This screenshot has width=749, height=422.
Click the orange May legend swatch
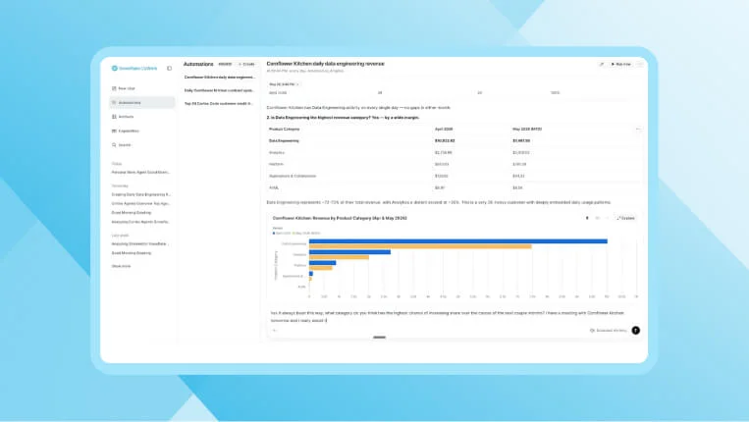coord(294,234)
